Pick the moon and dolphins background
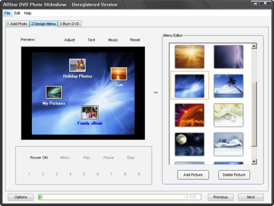 point(189,144)
